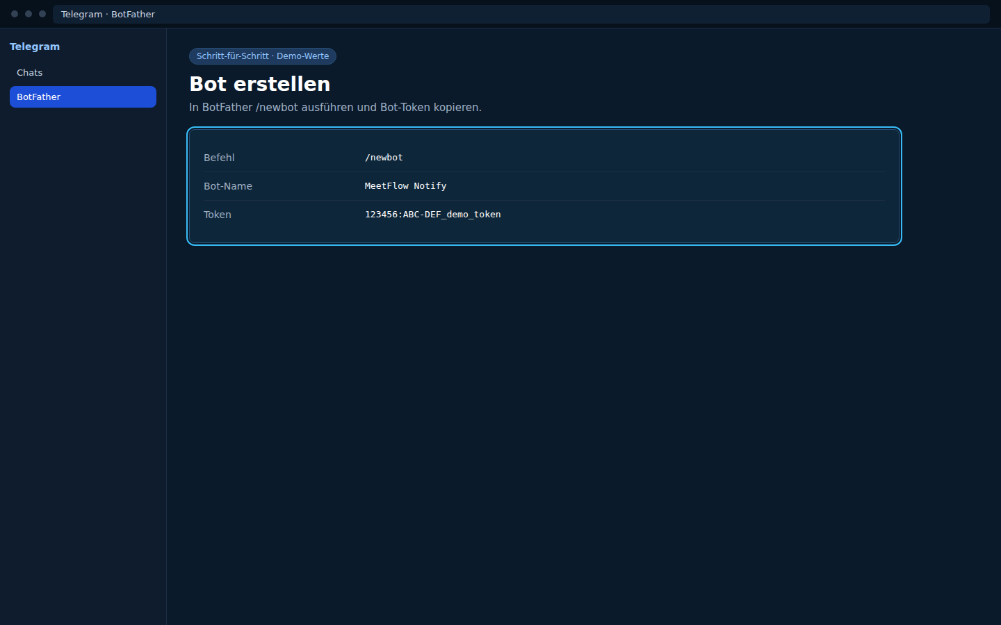This screenshot has width=1001, height=625.
Task: Click the Befehl row label
Action: (219, 158)
